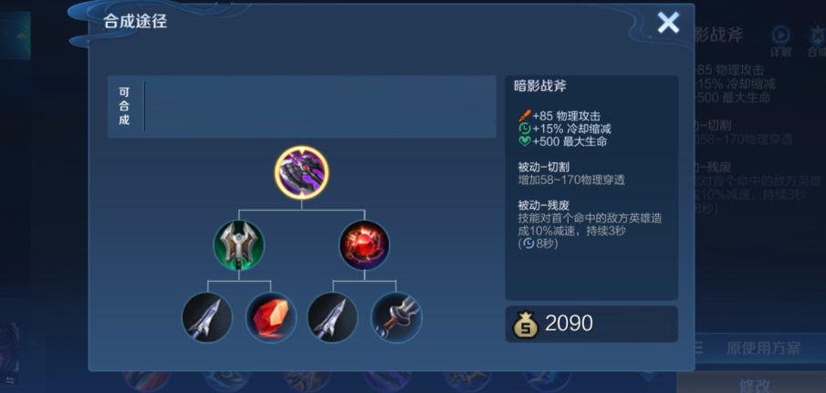Select the iron sword beneath the axe item

point(207,317)
